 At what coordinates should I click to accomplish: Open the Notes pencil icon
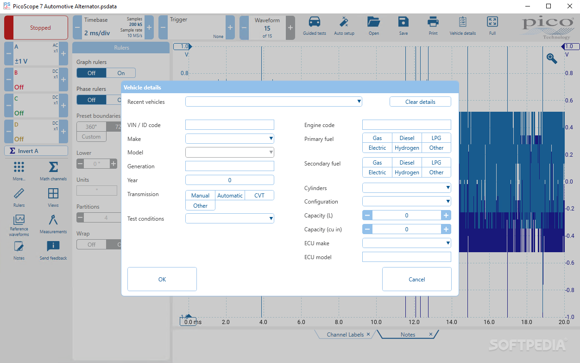[19, 247]
